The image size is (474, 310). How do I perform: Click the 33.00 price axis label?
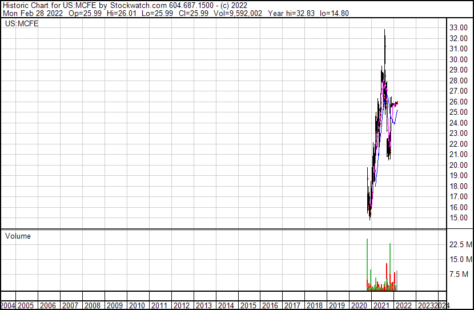(459, 27)
